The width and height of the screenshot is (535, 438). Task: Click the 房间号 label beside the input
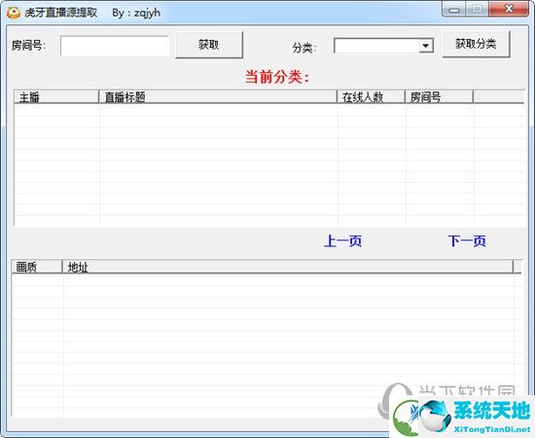coord(28,45)
